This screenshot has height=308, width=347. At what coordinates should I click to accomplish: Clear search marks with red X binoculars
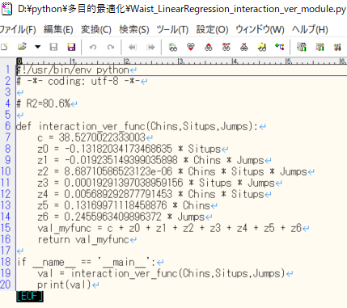[244, 47]
